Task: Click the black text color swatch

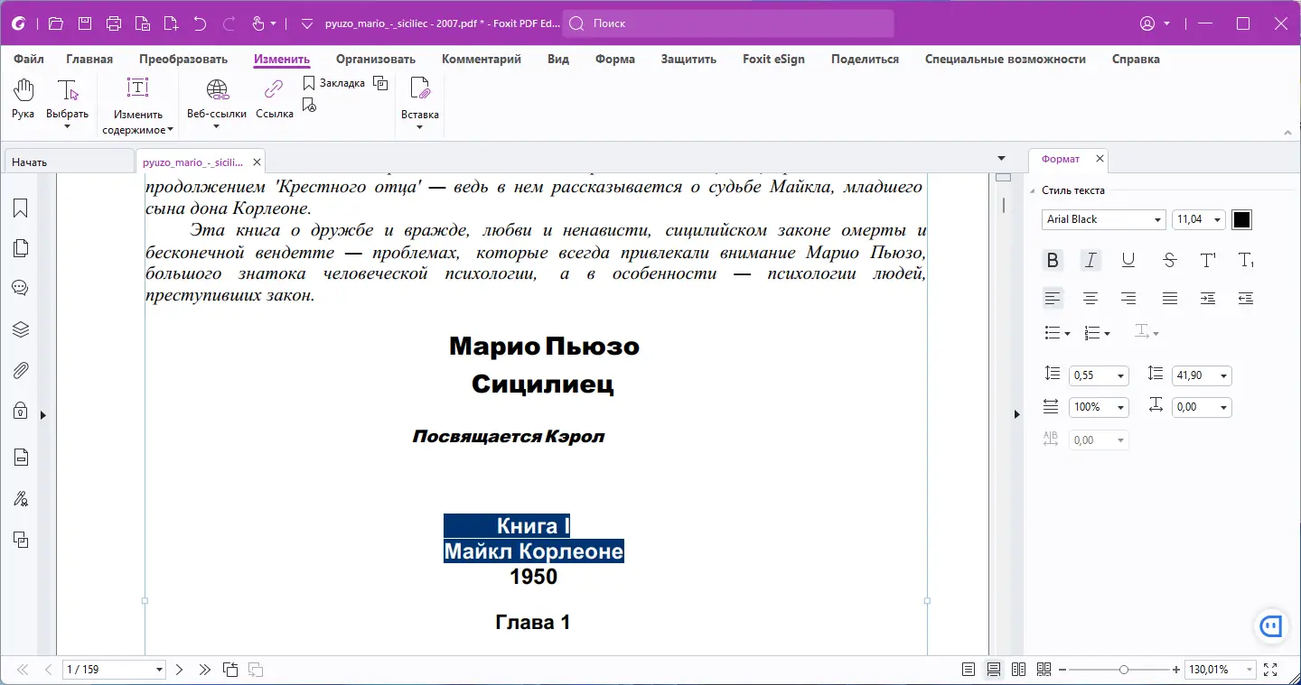Action: point(1242,219)
